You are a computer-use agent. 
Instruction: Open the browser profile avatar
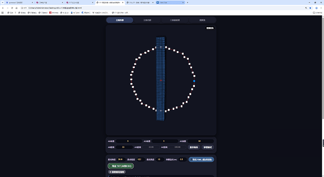pyautogui.click(x=316, y=8)
